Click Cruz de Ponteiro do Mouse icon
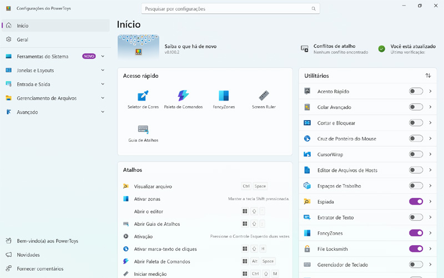 tap(307, 138)
